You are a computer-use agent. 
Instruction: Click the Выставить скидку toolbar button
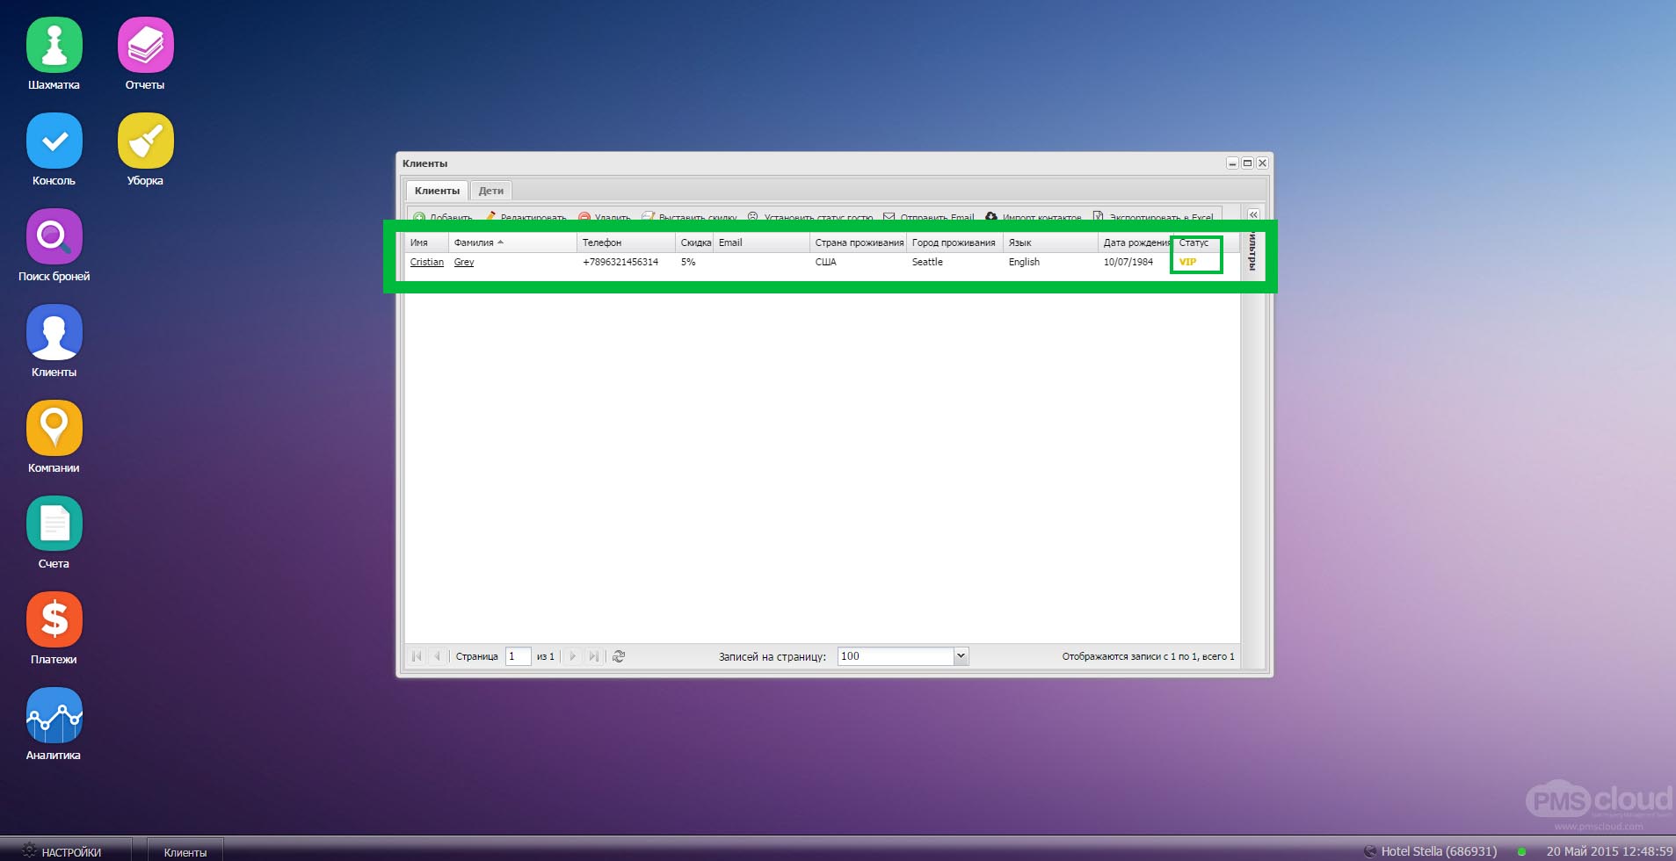(x=690, y=217)
